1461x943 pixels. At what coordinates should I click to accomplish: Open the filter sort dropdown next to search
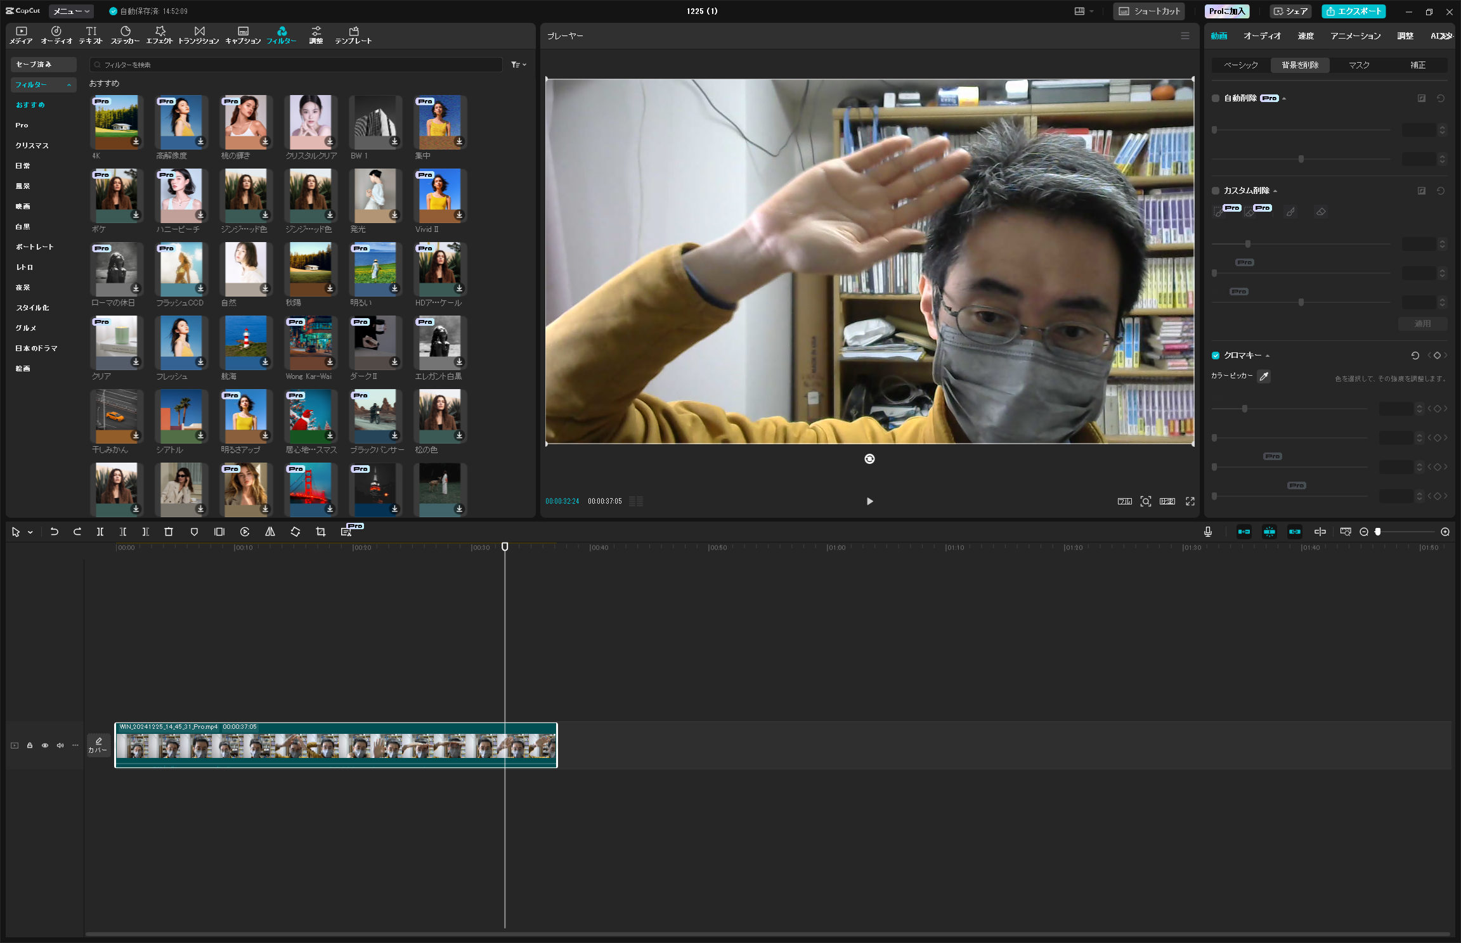point(519,65)
